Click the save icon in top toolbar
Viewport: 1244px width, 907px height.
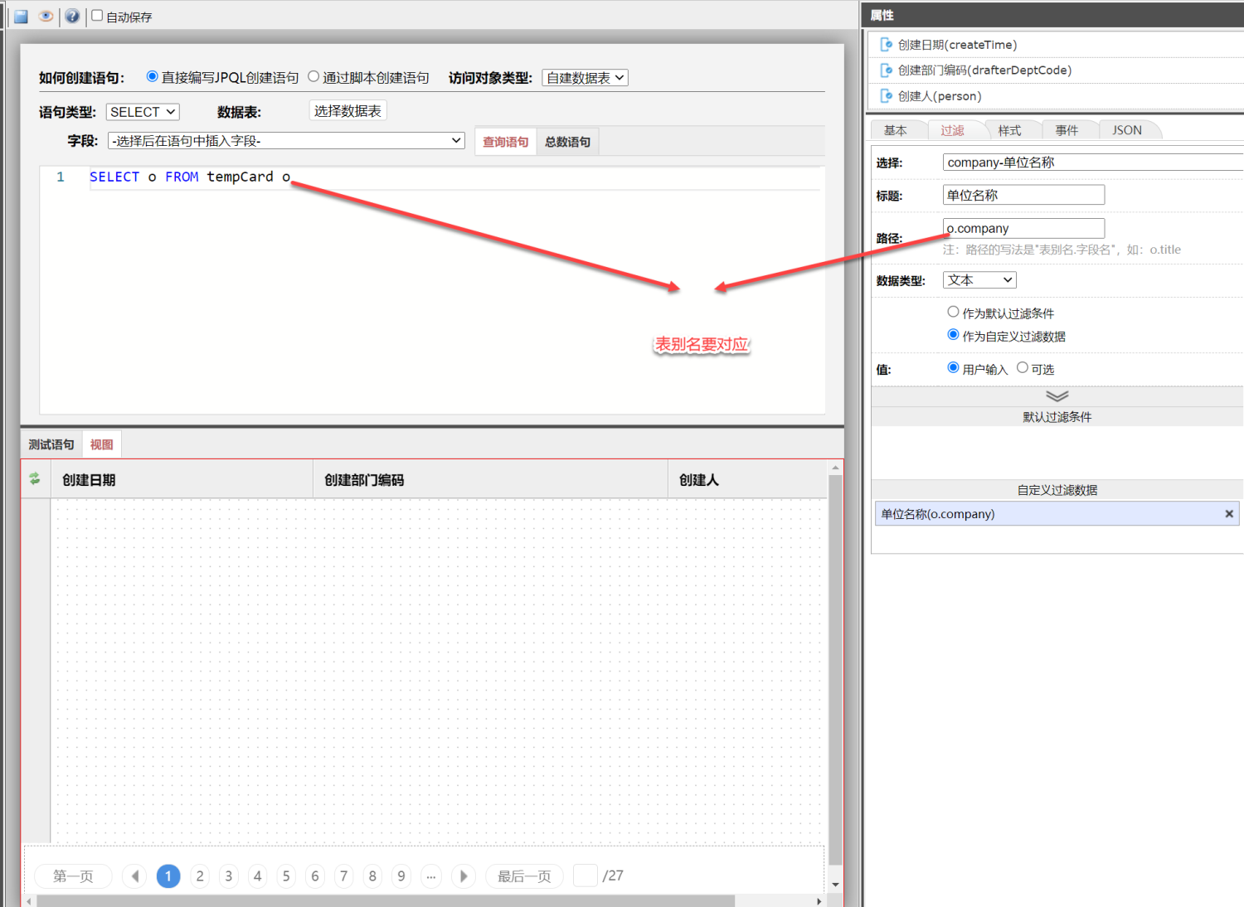[x=22, y=17]
